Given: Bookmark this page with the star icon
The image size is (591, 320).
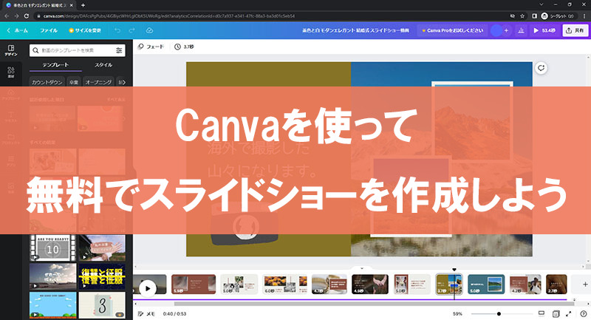Looking at the screenshot, I should (x=522, y=16).
